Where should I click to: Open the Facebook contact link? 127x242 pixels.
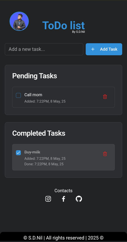click(63, 199)
